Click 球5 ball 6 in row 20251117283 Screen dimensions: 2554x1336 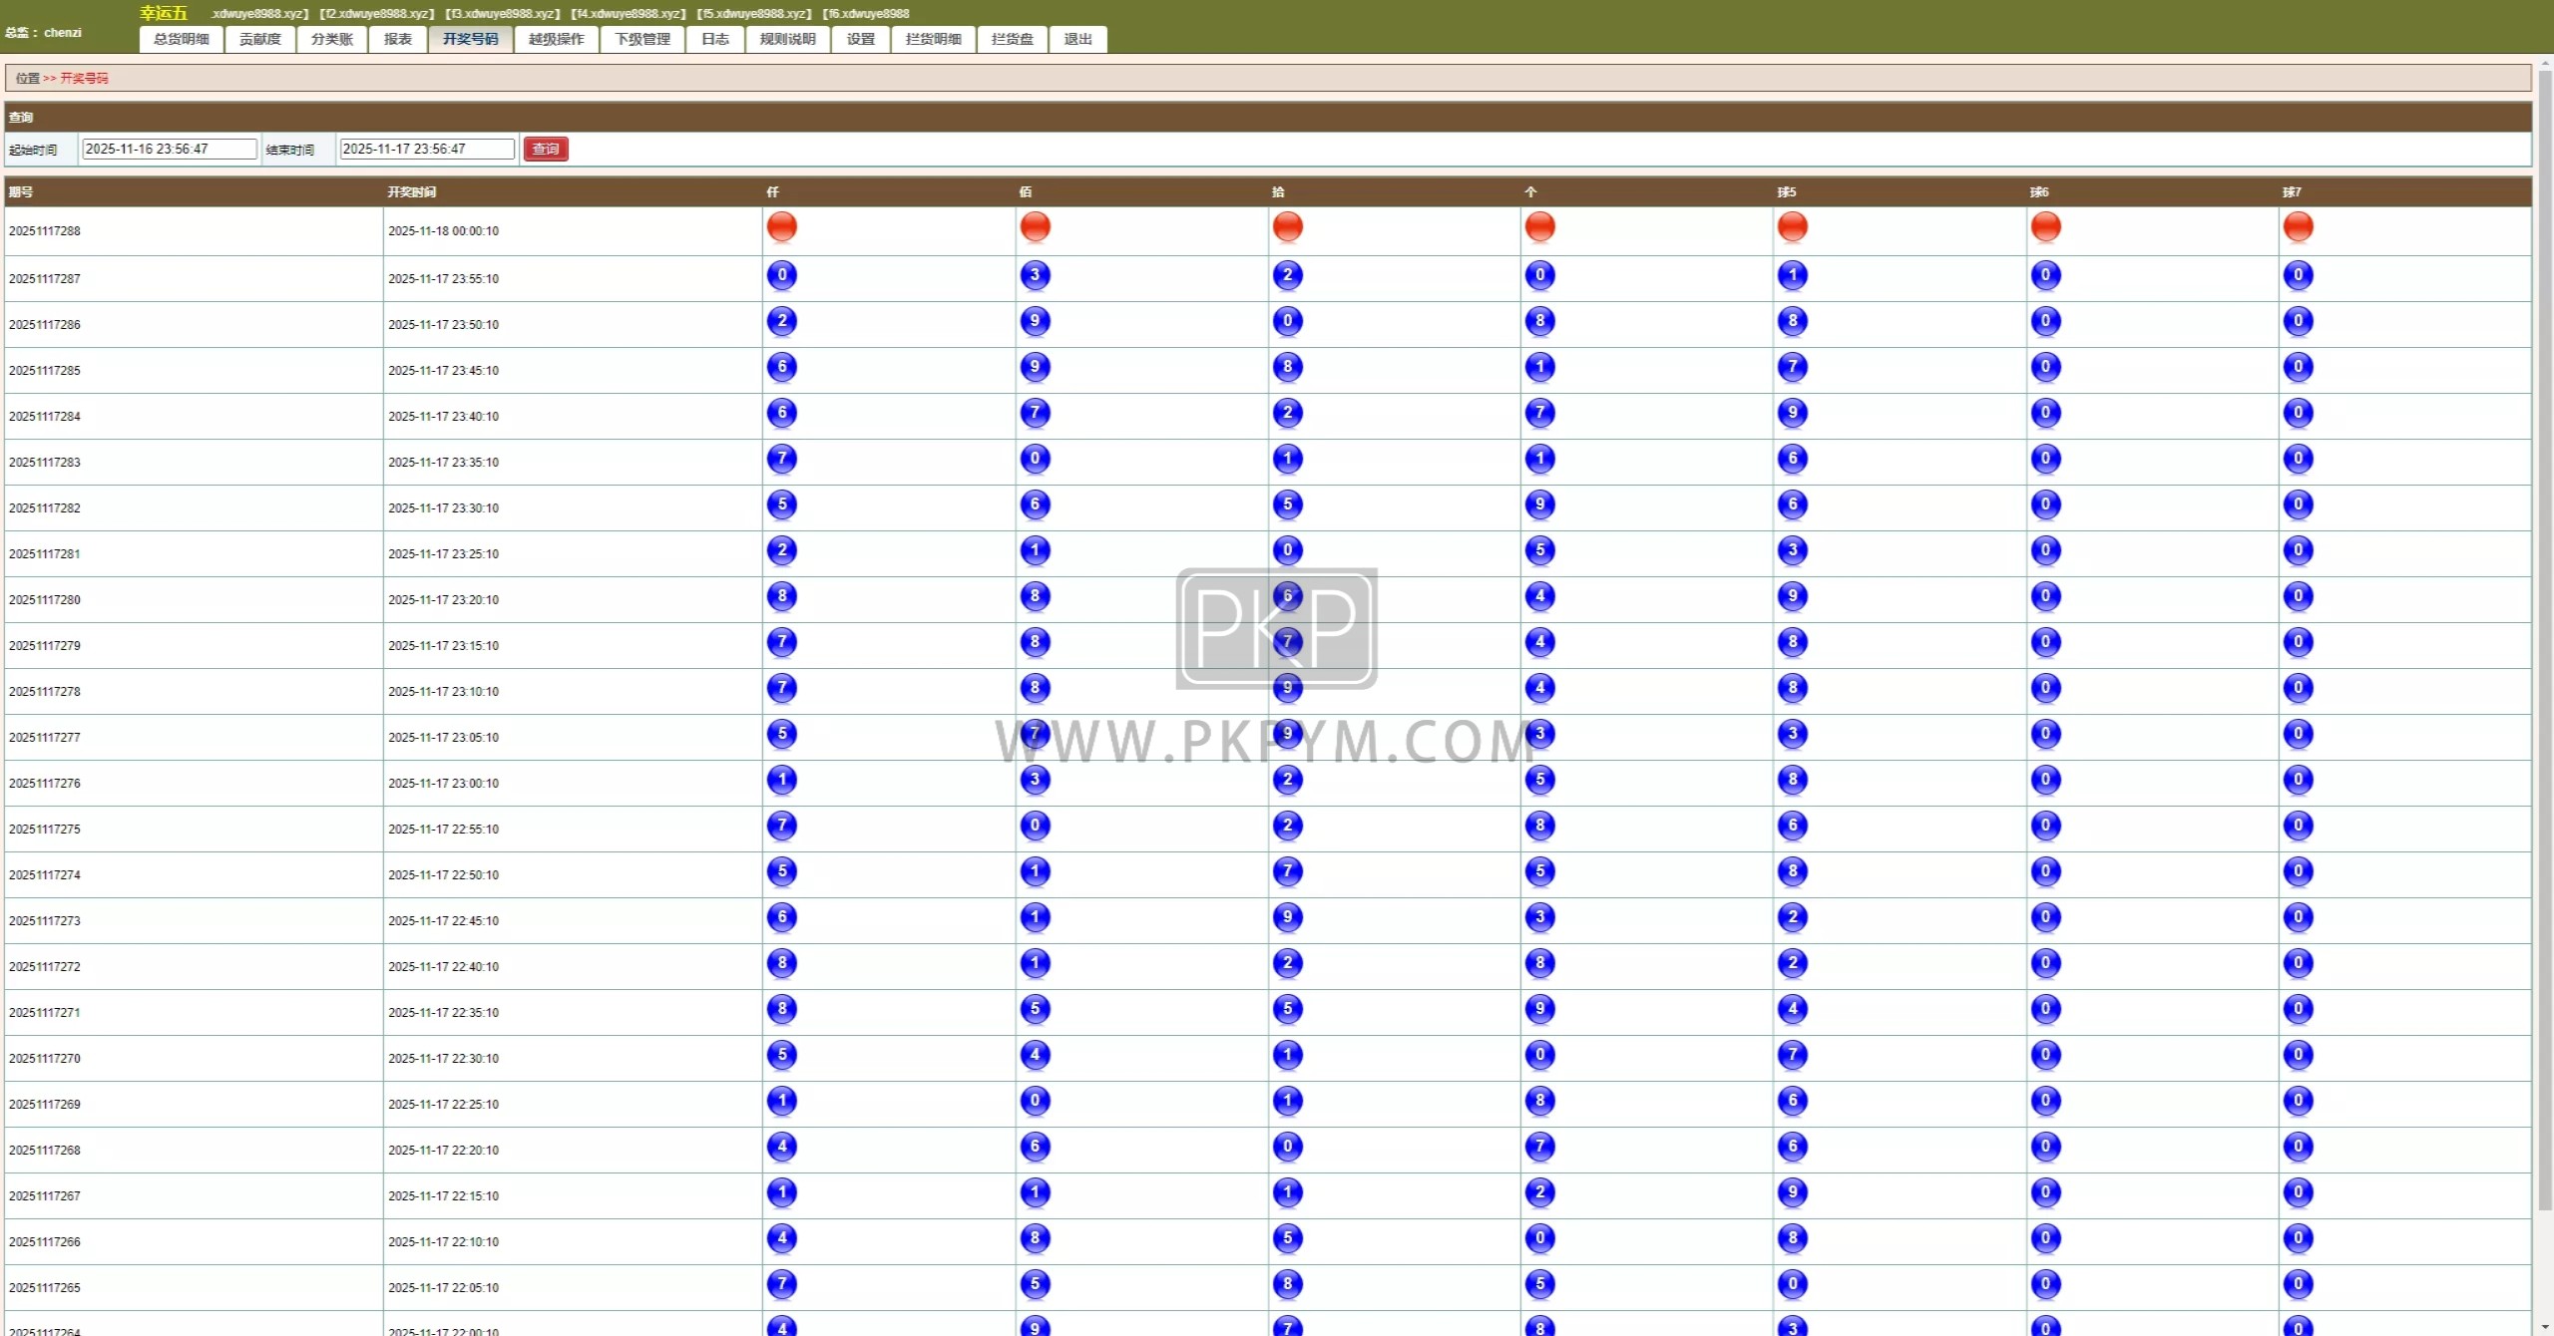[x=1793, y=459]
